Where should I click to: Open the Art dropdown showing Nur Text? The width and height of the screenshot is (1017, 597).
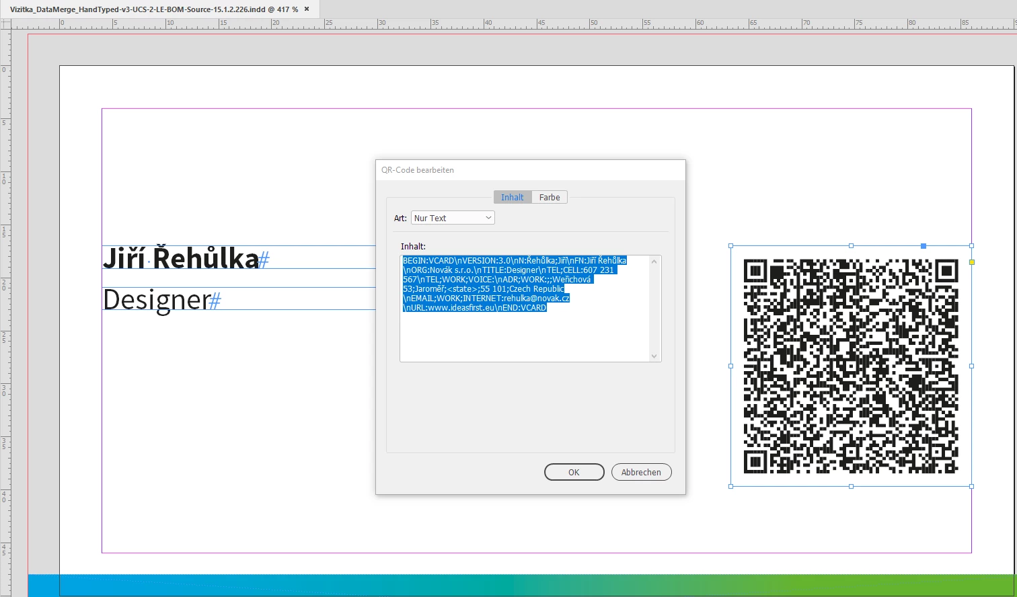click(x=453, y=218)
